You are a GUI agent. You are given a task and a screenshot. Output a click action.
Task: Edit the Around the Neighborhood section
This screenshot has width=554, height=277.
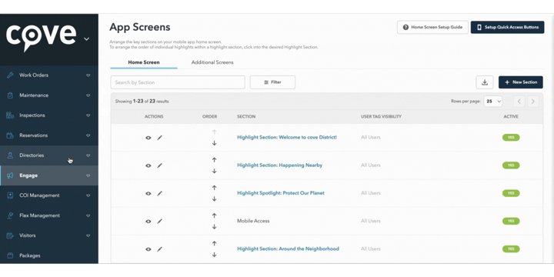[159, 249]
